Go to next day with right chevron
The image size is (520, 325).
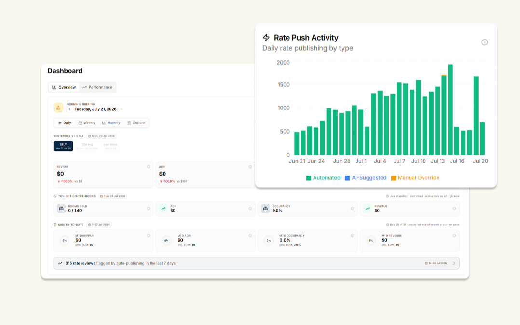click(x=122, y=109)
